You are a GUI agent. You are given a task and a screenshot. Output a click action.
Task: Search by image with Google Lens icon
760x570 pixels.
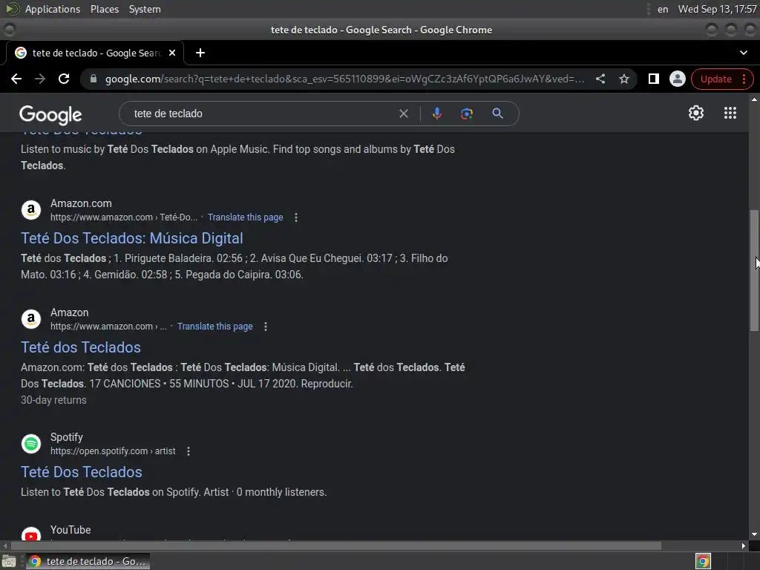466,114
